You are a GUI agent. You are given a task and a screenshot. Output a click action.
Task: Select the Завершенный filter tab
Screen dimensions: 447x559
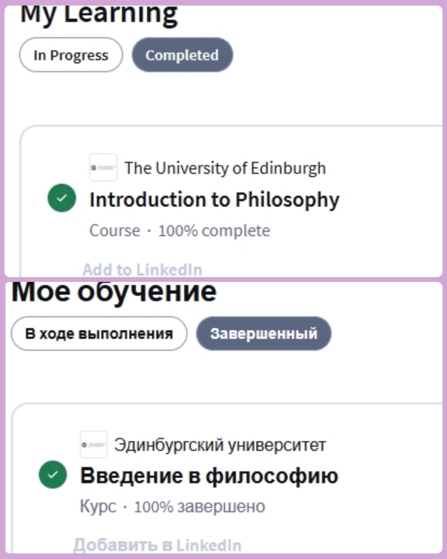pyautogui.click(x=264, y=334)
